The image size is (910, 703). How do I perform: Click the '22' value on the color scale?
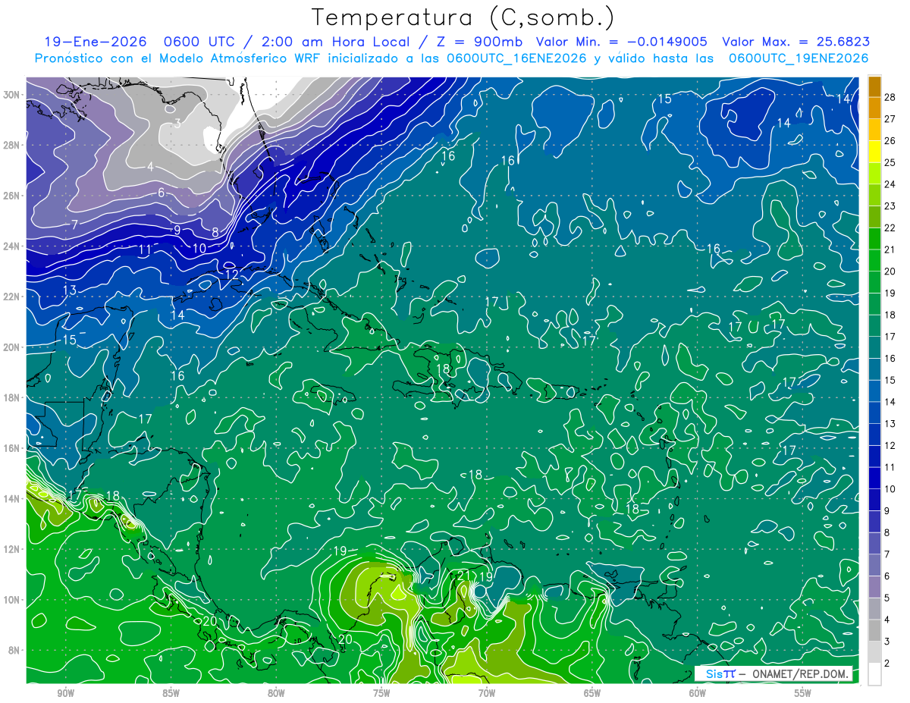pyautogui.click(x=890, y=228)
